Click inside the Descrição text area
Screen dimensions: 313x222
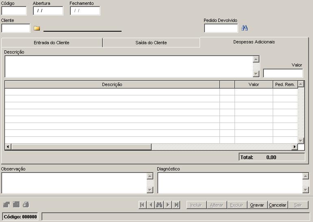pos(129,67)
